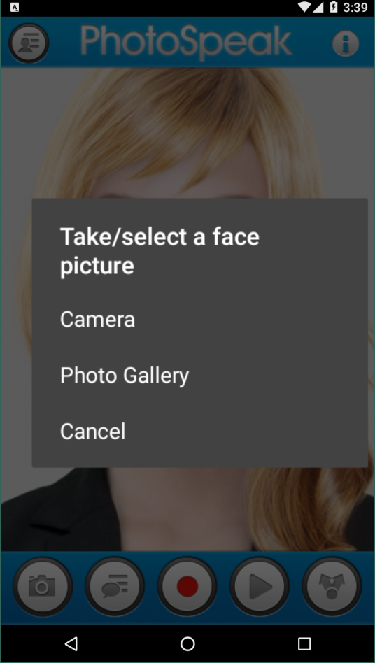This screenshot has height=663, width=375.
Task: Tap the person-with-medal button in bottom toolbar
Action: click(332, 587)
